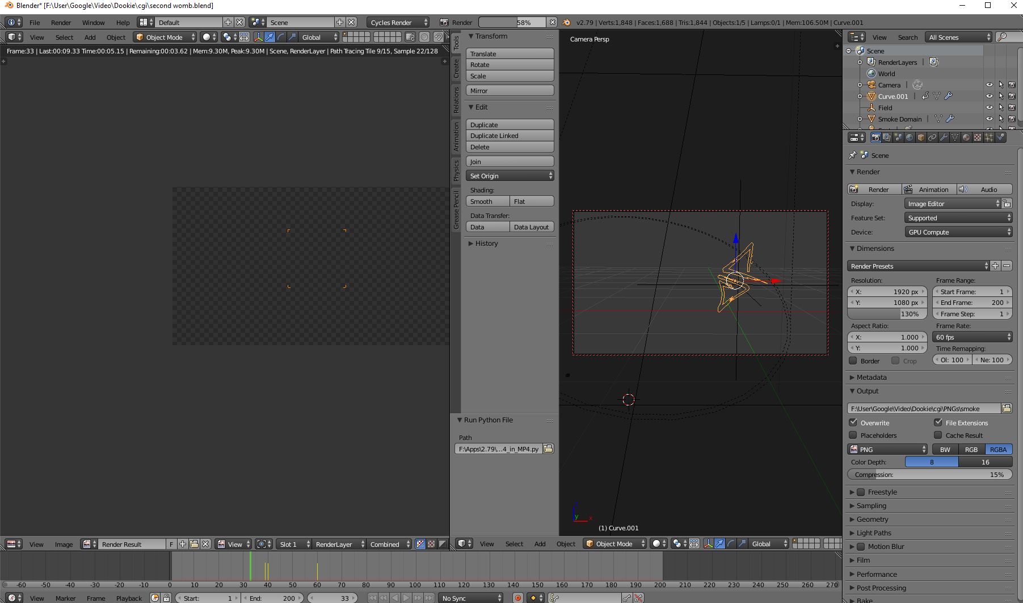Cancel the render with progress X icon
This screenshot has height=603, width=1023.
tap(552, 22)
